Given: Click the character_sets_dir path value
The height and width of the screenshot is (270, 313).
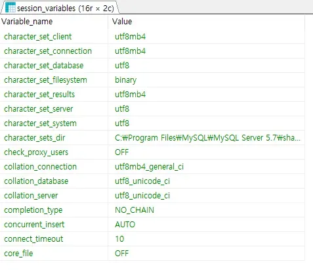Looking at the screenshot, I should 207,138.
